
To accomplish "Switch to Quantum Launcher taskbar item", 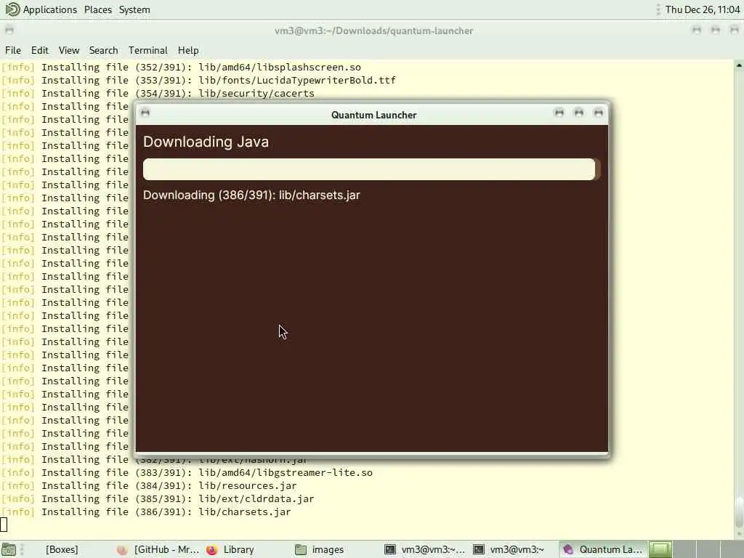I will [602, 549].
